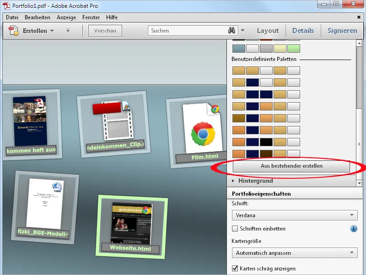Open the Erstellen dropdown arrow

pos(52,31)
